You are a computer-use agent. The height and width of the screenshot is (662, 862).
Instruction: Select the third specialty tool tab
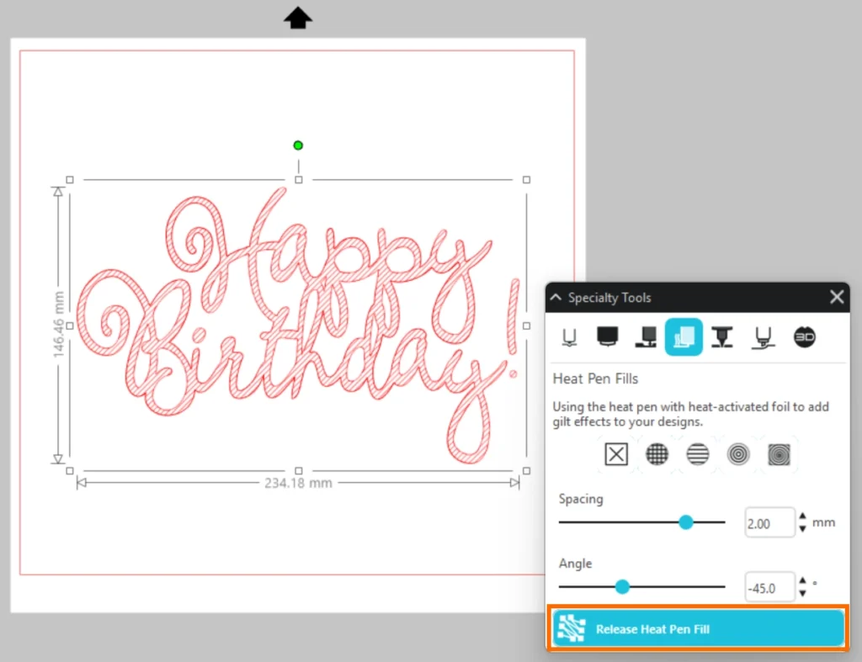tap(646, 337)
